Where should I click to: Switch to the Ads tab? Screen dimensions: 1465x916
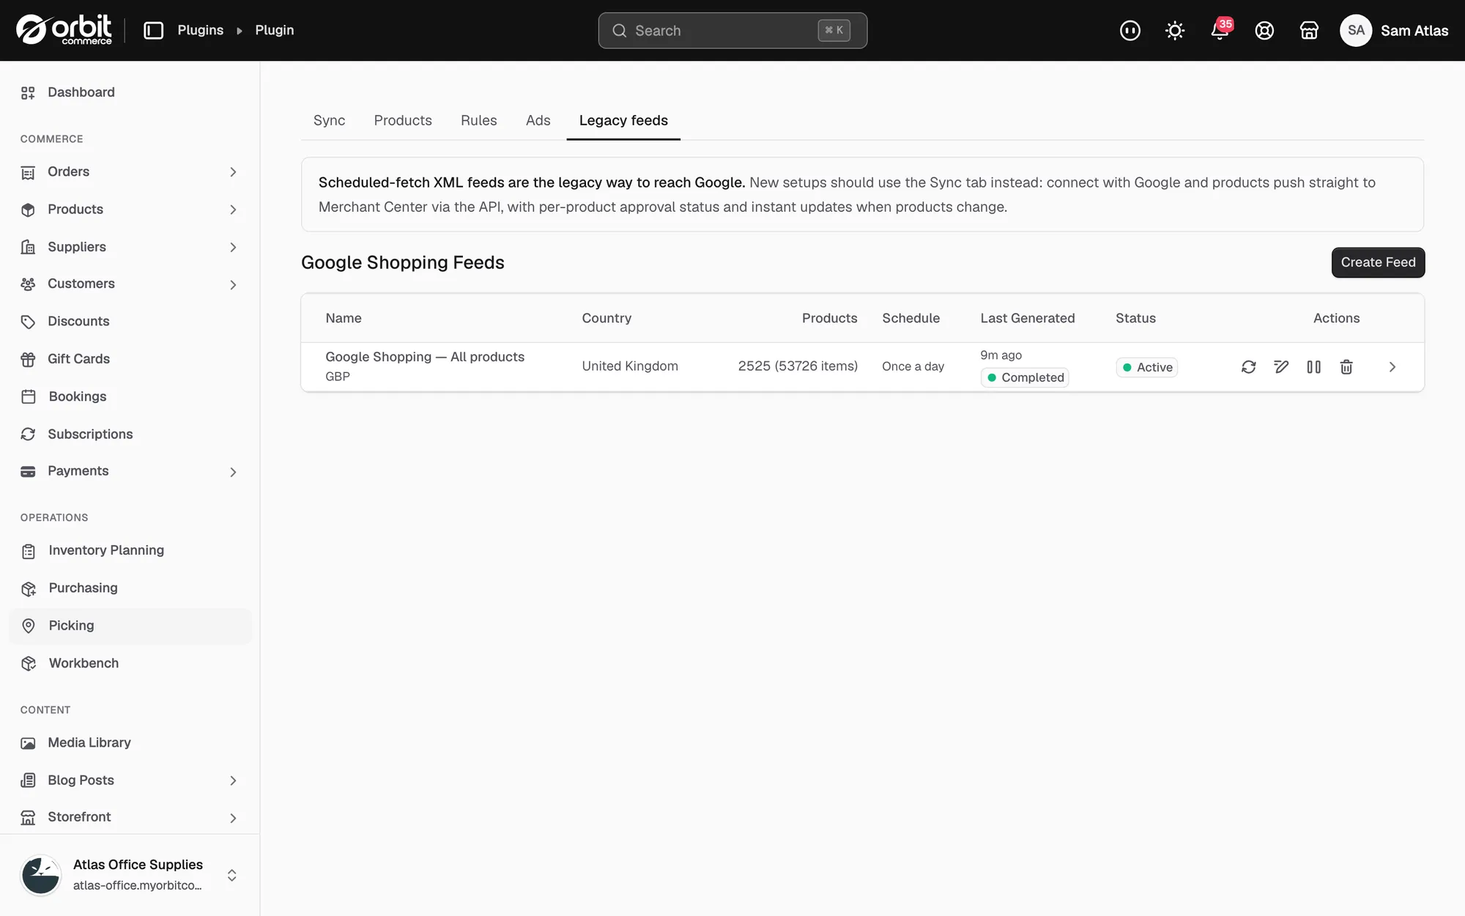(x=538, y=120)
